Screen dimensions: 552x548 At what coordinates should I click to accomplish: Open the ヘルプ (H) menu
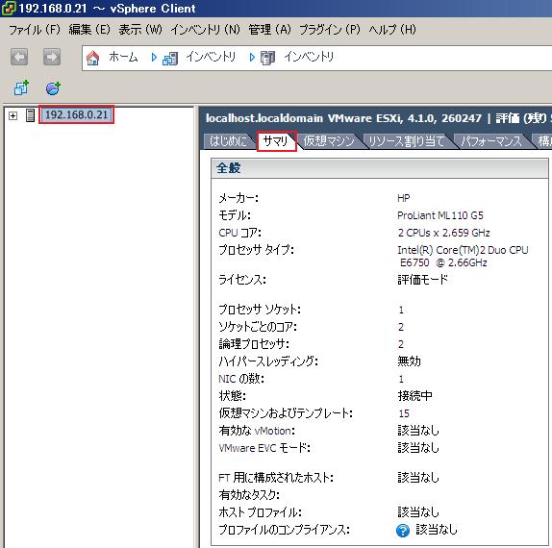point(392,29)
